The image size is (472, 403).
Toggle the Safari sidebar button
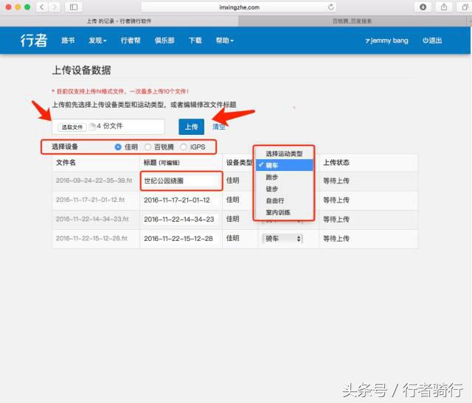click(x=74, y=7)
